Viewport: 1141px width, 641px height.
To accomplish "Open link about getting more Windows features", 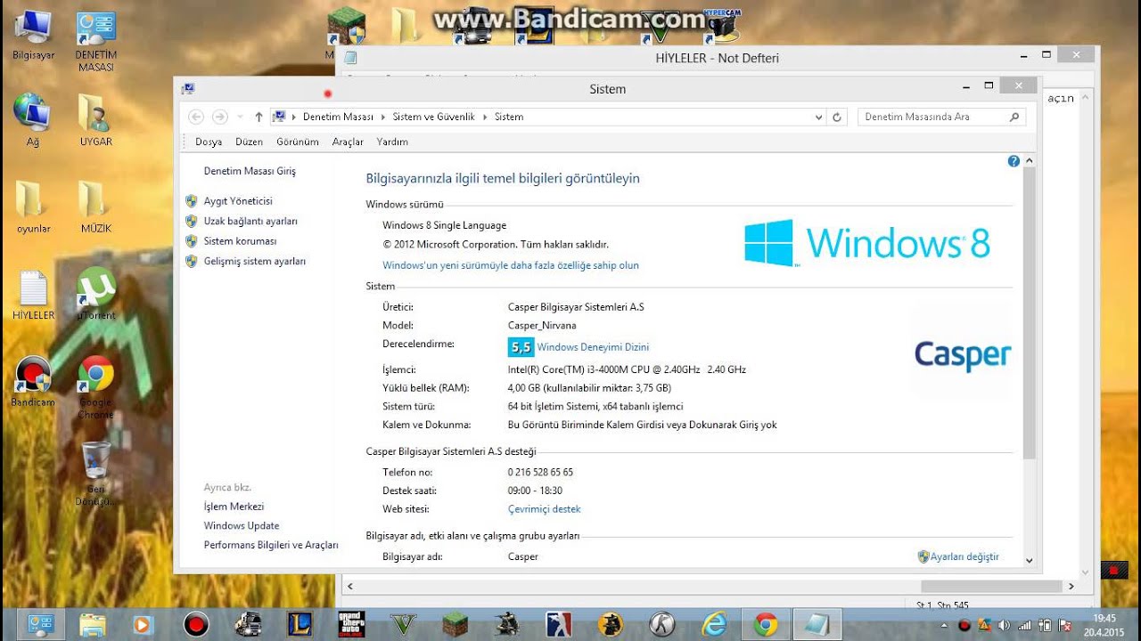I will [x=511, y=265].
